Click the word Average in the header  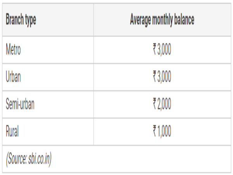(x=140, y=21)
